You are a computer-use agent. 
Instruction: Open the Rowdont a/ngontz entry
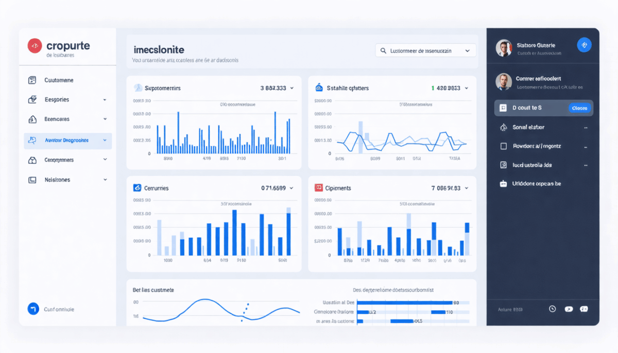(x=537, y=146)
